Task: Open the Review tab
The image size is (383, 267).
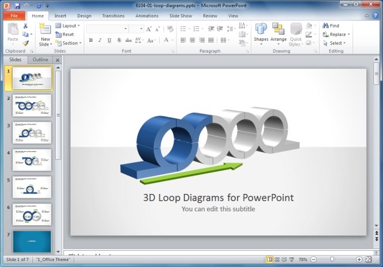Action: click(x=210, y=16)
